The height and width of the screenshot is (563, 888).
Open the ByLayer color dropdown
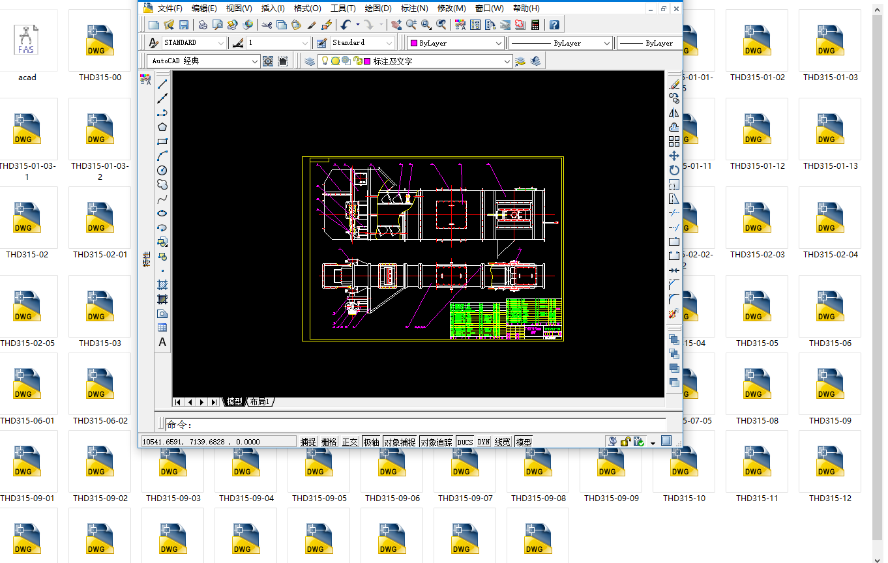click(456, 43)
